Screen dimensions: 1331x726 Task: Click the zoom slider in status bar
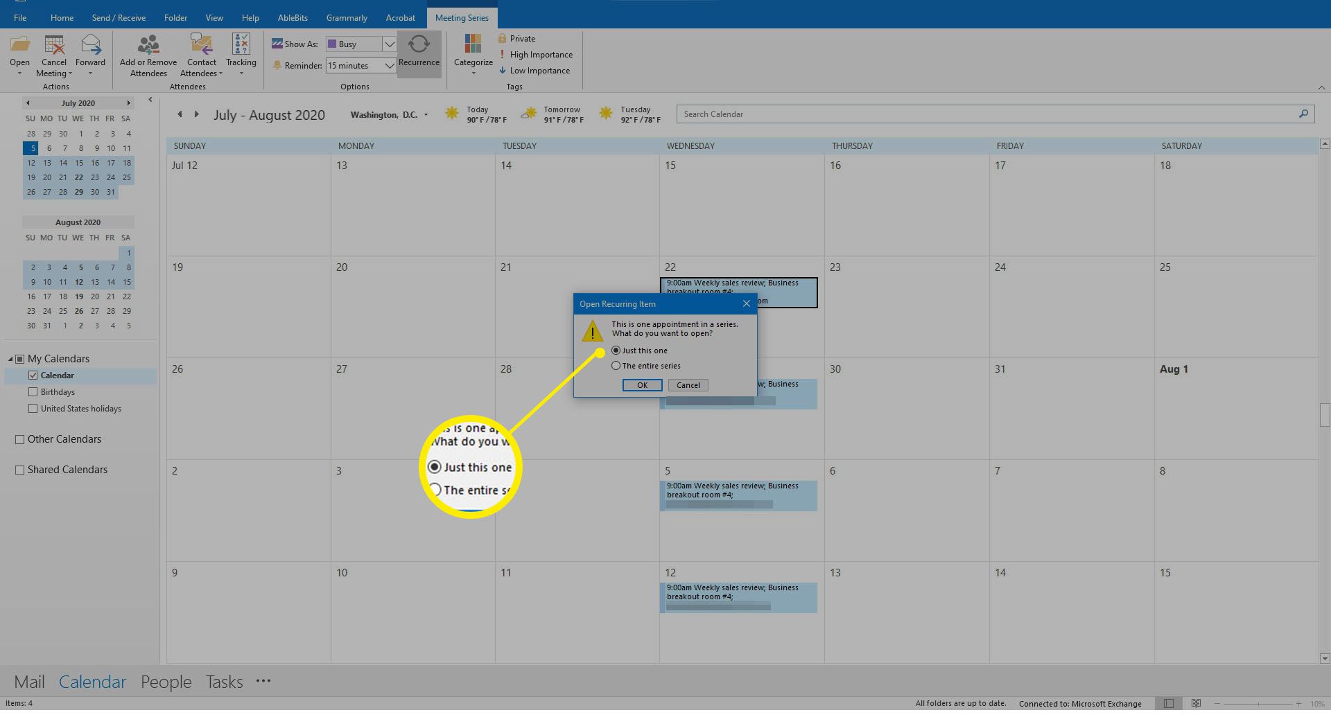pyautogui.click(x=1258, y=704)
